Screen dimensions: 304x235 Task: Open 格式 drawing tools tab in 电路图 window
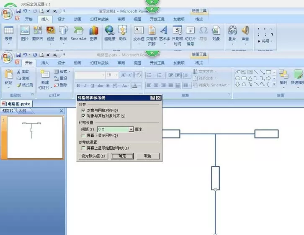coord(199,63)
